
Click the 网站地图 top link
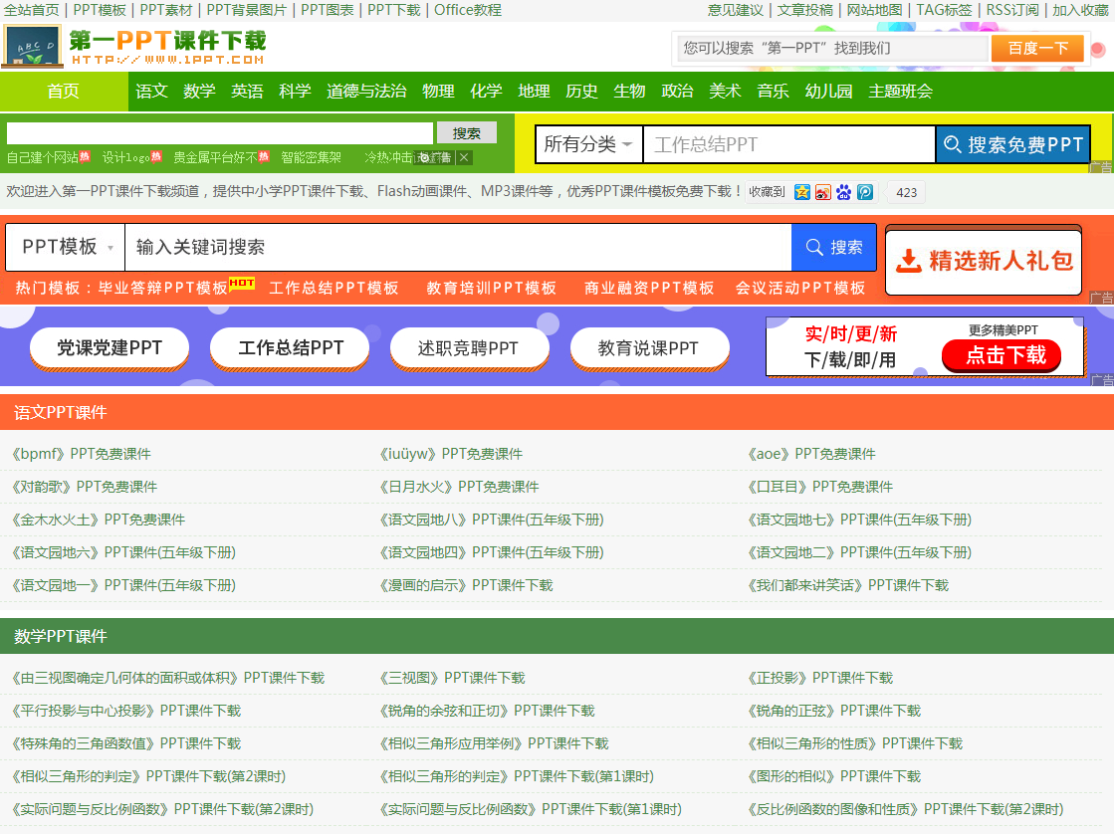[874, 10]
